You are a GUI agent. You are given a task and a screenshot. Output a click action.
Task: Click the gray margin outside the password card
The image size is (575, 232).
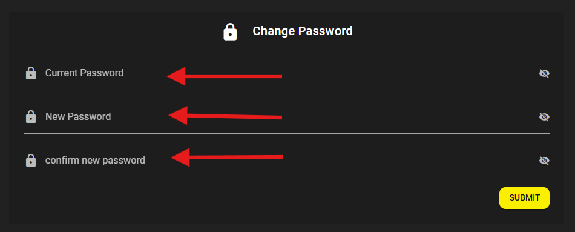(287, 5)
